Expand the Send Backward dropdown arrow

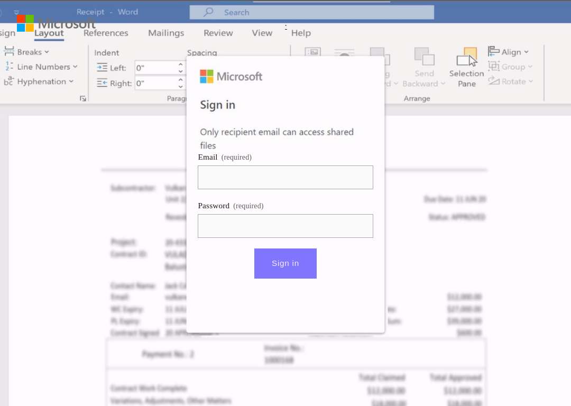pos(443,84)
